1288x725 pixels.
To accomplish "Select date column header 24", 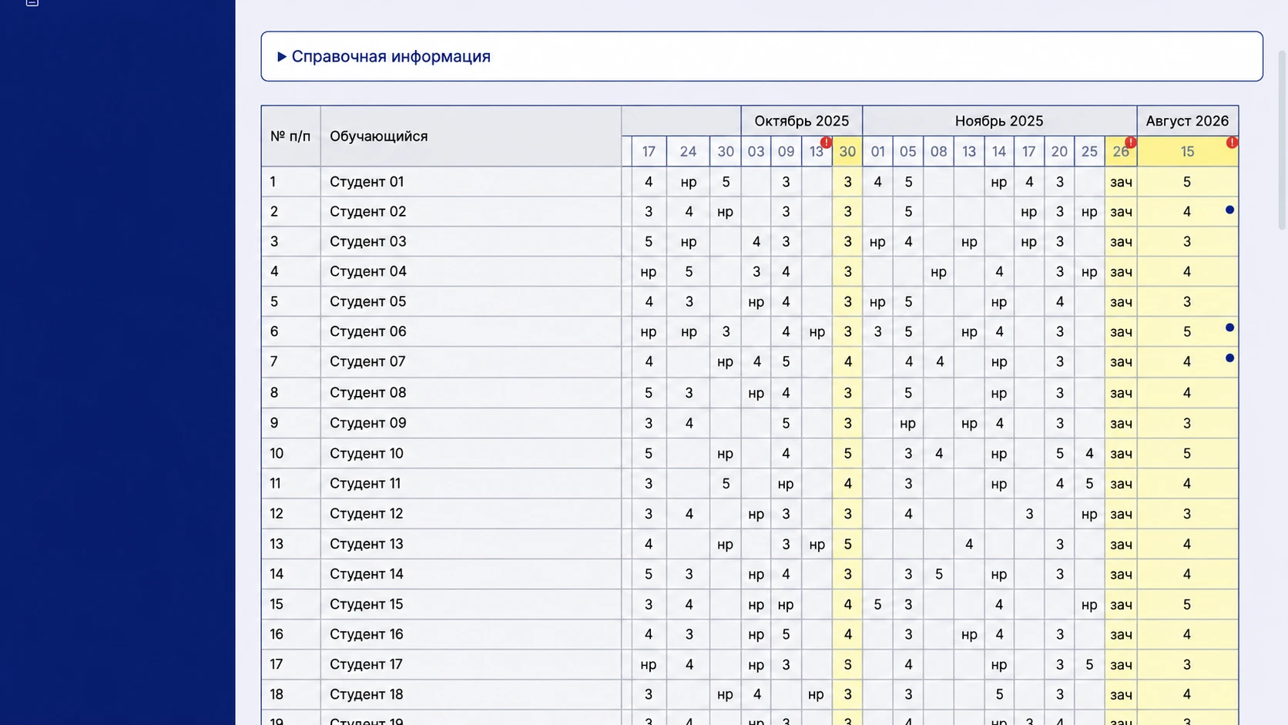I will coord(688,152).
